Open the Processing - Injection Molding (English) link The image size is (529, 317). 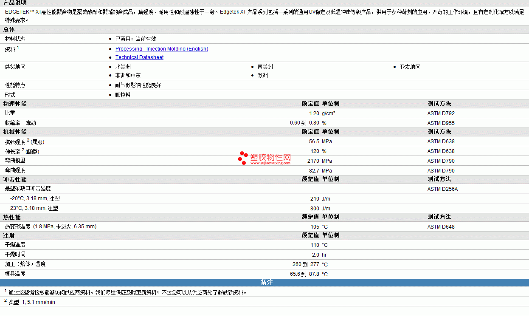coord(162,49)
